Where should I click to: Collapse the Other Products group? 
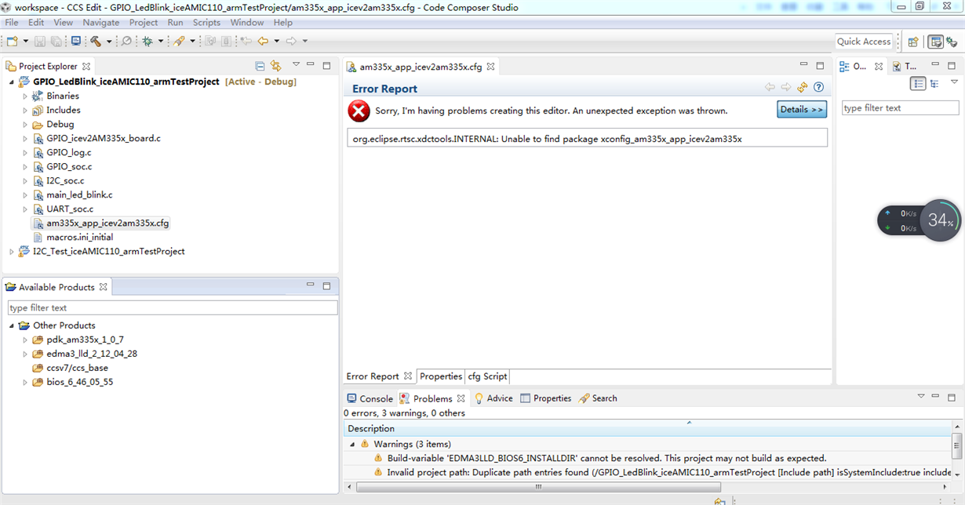12,325
